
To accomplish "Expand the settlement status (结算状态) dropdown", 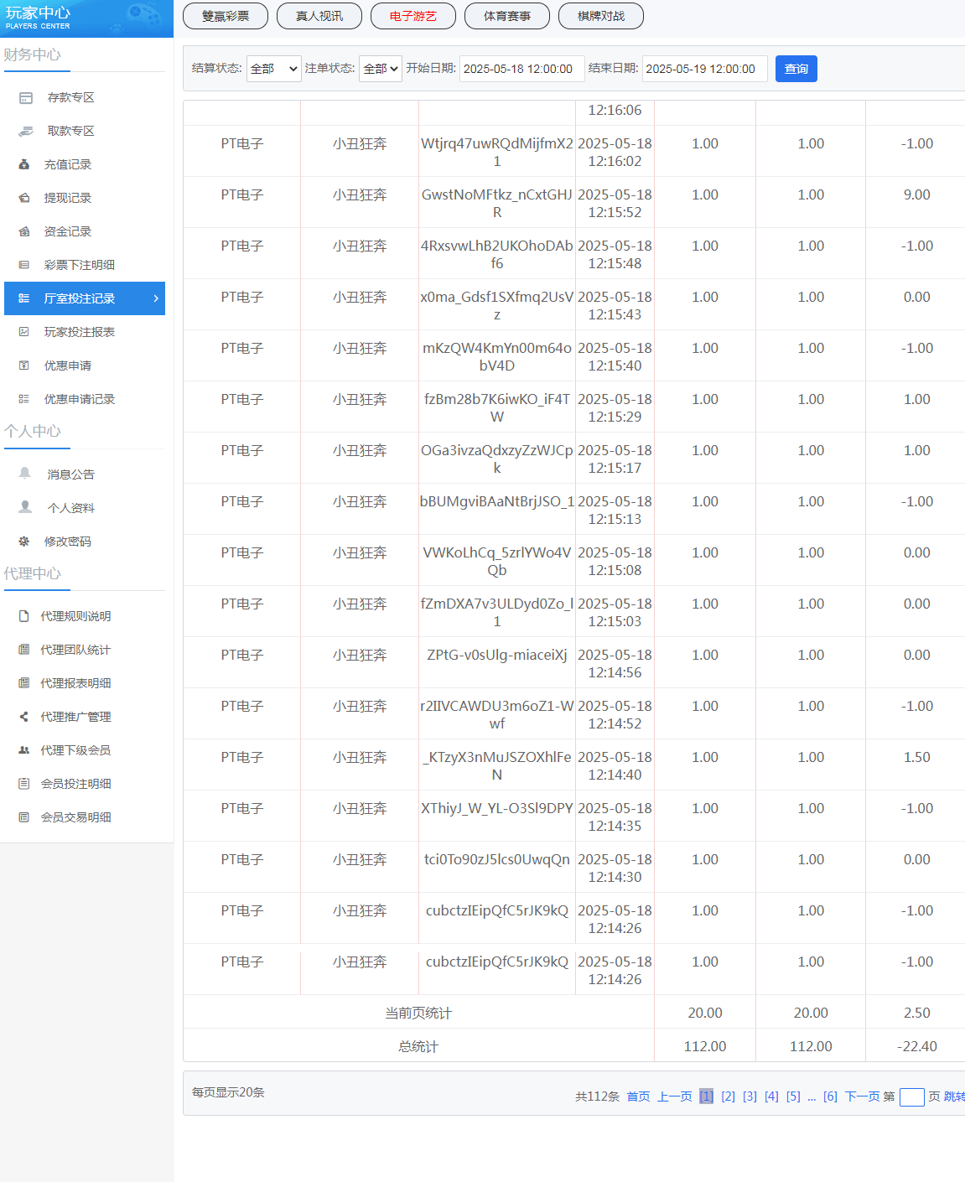I will (x=273, y=69).
